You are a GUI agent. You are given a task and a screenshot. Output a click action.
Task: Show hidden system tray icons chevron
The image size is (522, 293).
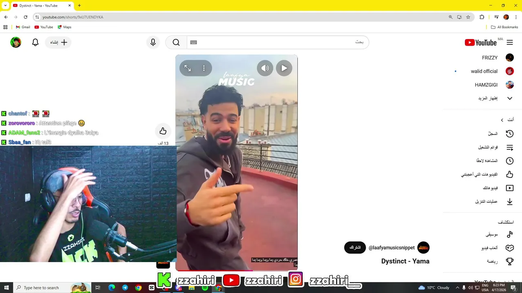click(457, 288)
